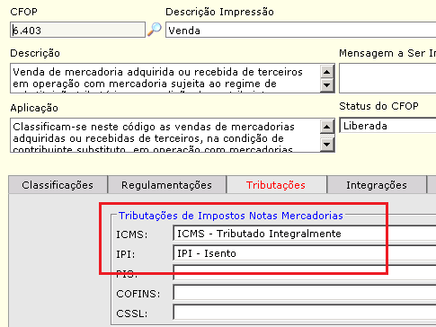The height and width of the screenshot is (327, 436).
Task: Switch to the Classificações tab
Action: pyautogui.click(x=58, y=185)
